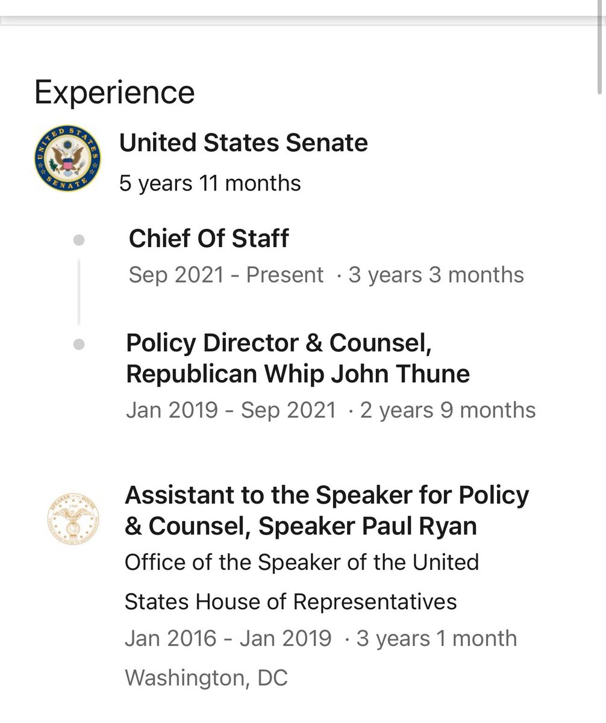Click the Sep 2021 - Present date range
Screen dimensions: 606x723
coord(226,275)
